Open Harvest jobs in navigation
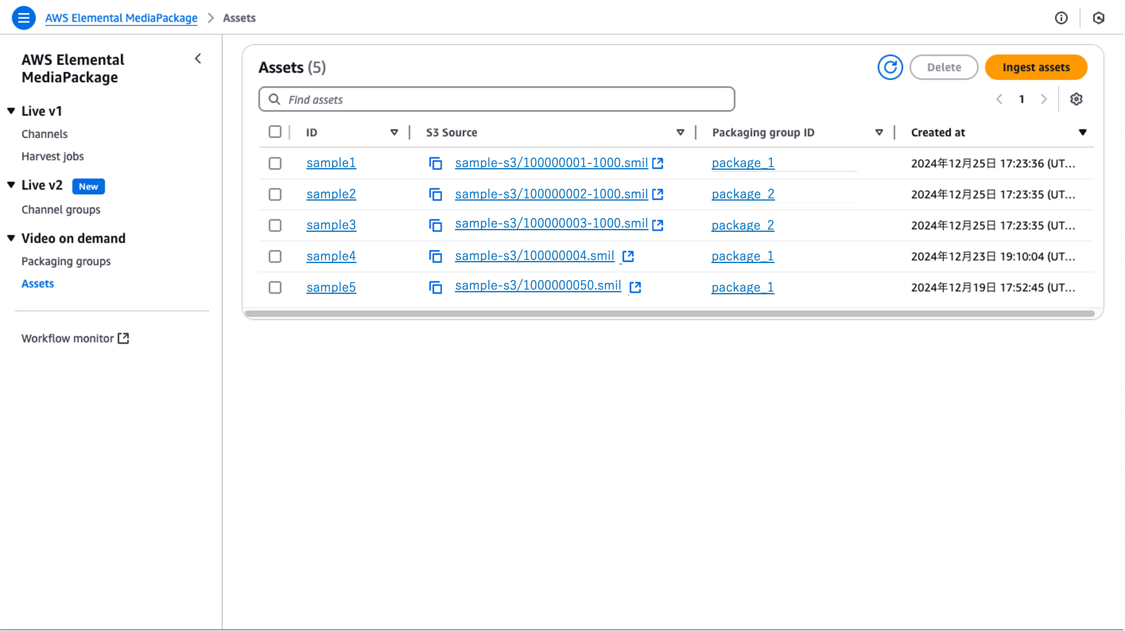This screenshot has height=631, width=1125. (x=52, y=156)
